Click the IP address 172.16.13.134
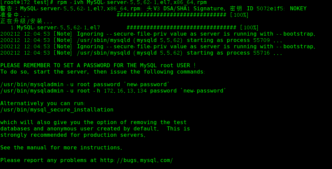Image resolution: width=332 pixels, height=169 pixels. click(125, 91)
